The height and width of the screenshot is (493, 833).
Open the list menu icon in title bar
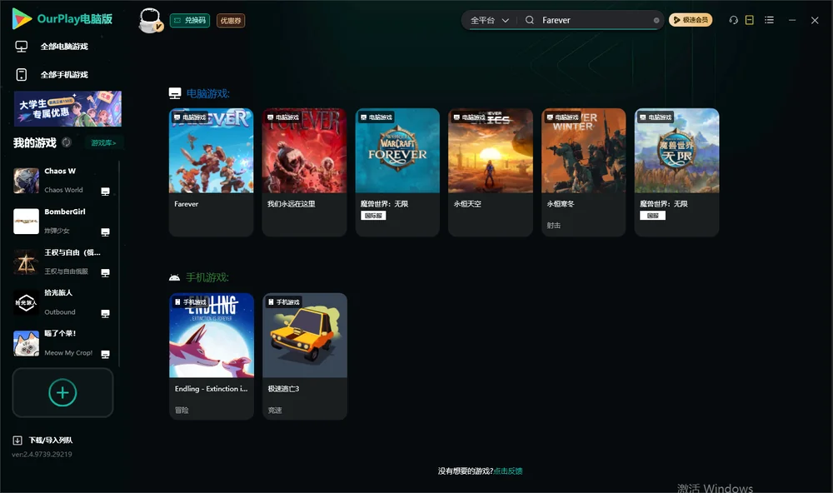[769, 20]
